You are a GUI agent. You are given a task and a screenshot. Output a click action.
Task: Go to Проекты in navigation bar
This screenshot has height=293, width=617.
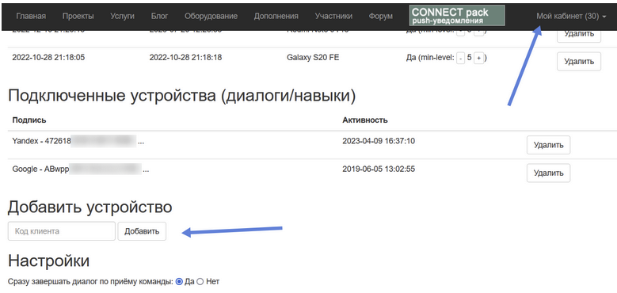point(78,16)
